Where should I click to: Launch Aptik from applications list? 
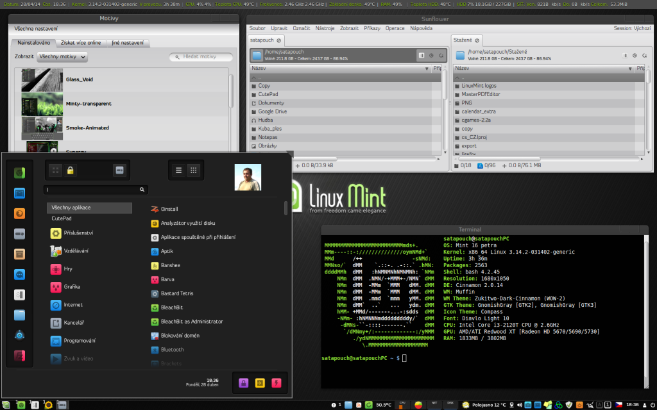[x=162, y=251]
